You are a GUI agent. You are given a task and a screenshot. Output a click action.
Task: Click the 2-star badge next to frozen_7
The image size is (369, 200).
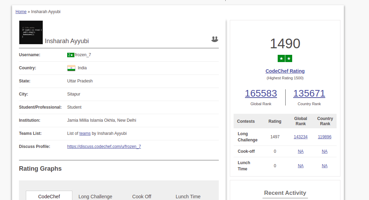coord(71,55)
